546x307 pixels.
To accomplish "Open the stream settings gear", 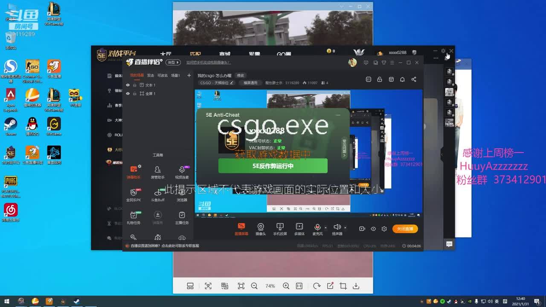I will (384, 229).
